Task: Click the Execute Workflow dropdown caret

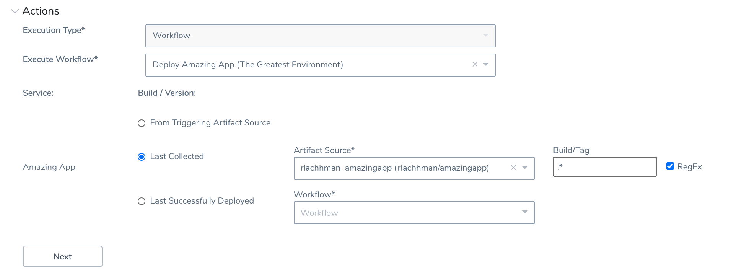Action: [486, 65]
